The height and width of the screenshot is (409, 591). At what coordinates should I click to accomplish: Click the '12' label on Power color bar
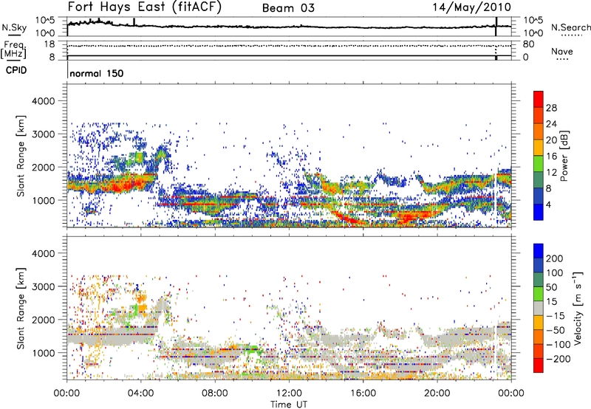click(x=551, y=173)
